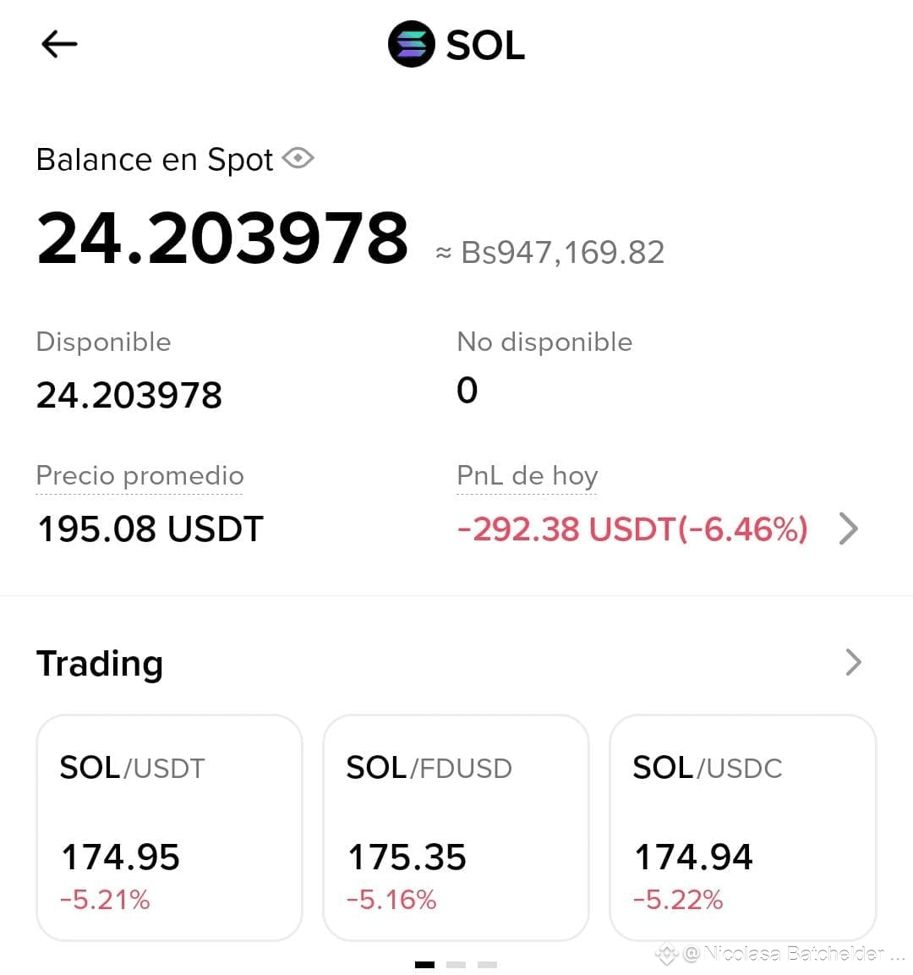Screen dimensions: 913x975
Task: Tap the Trading section heading
Action: 100,664
